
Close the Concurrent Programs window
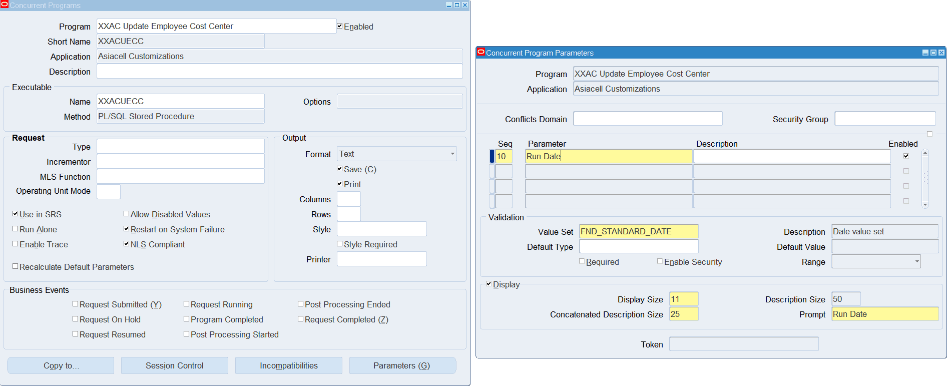(x=465, y=5)
